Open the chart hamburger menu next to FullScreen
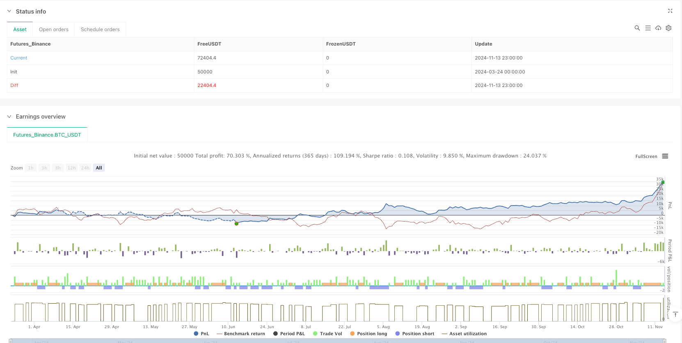682x343 pixels. pos(665,156)
